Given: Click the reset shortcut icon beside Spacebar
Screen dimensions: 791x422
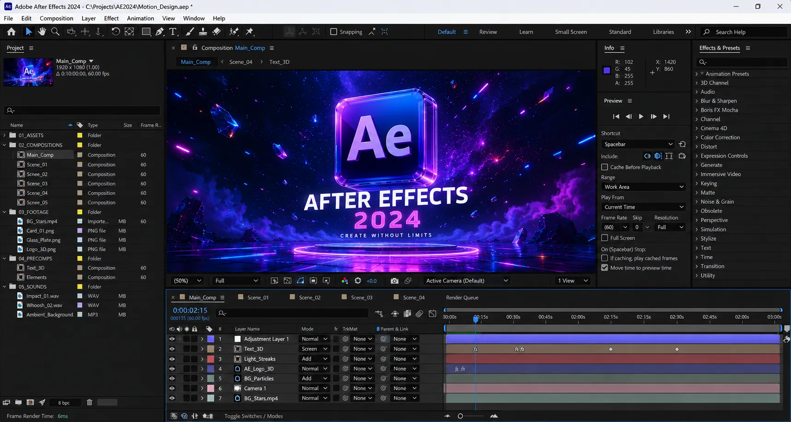Looking at the screenshot, I should (682, 144).
